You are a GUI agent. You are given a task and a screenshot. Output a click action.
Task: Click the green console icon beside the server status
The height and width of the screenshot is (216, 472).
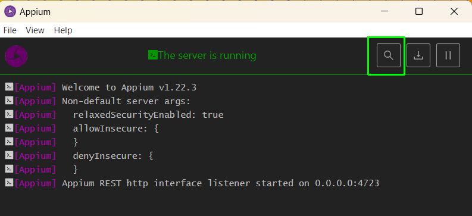tap(152, 55)
